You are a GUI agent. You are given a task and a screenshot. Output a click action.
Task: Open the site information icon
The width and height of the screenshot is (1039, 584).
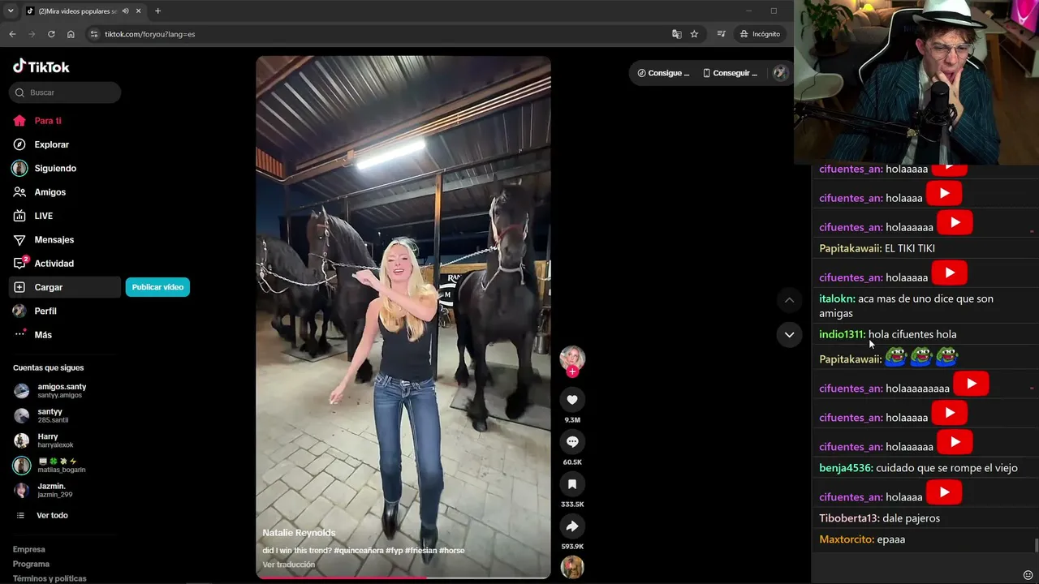coord(93,34)
